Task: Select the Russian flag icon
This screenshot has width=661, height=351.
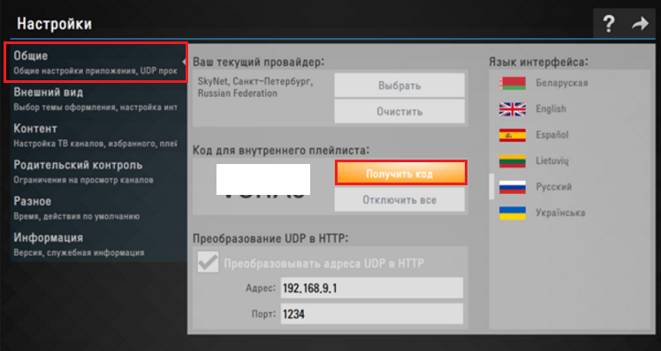Action: pos(513,187)
